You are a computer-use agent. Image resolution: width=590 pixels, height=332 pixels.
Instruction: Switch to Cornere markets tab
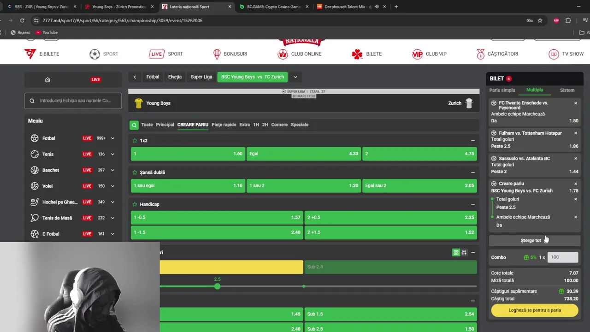tap(279, 125)
